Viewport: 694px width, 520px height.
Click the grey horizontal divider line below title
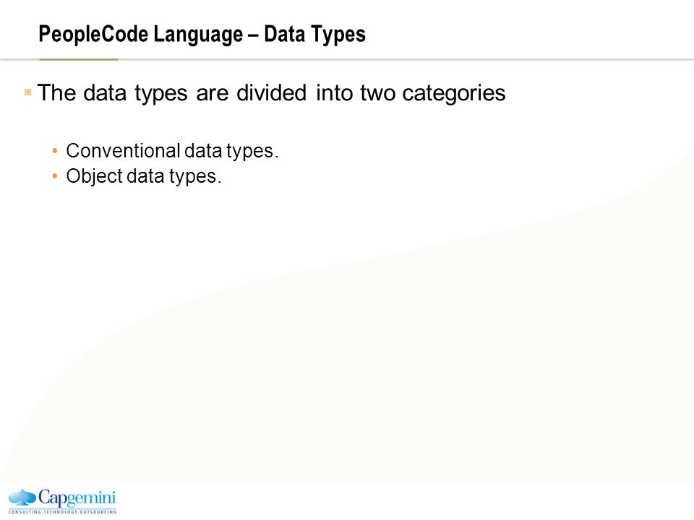pos(347,59)
